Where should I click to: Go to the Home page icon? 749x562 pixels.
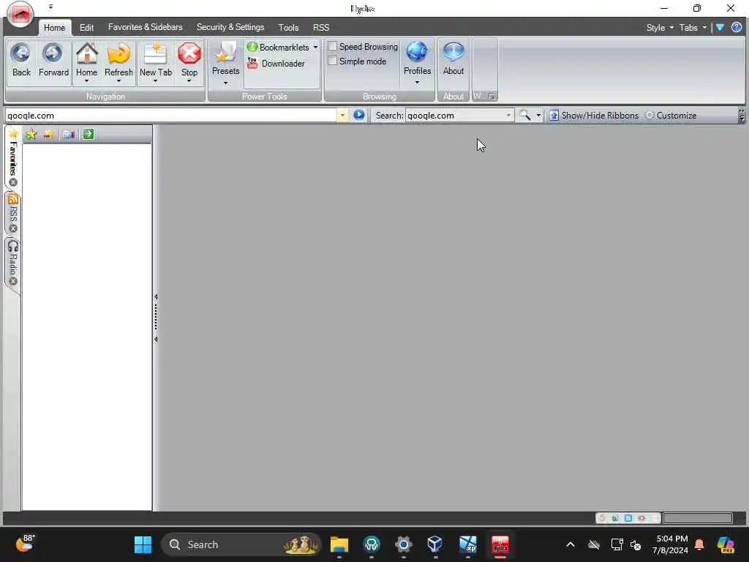86,53
